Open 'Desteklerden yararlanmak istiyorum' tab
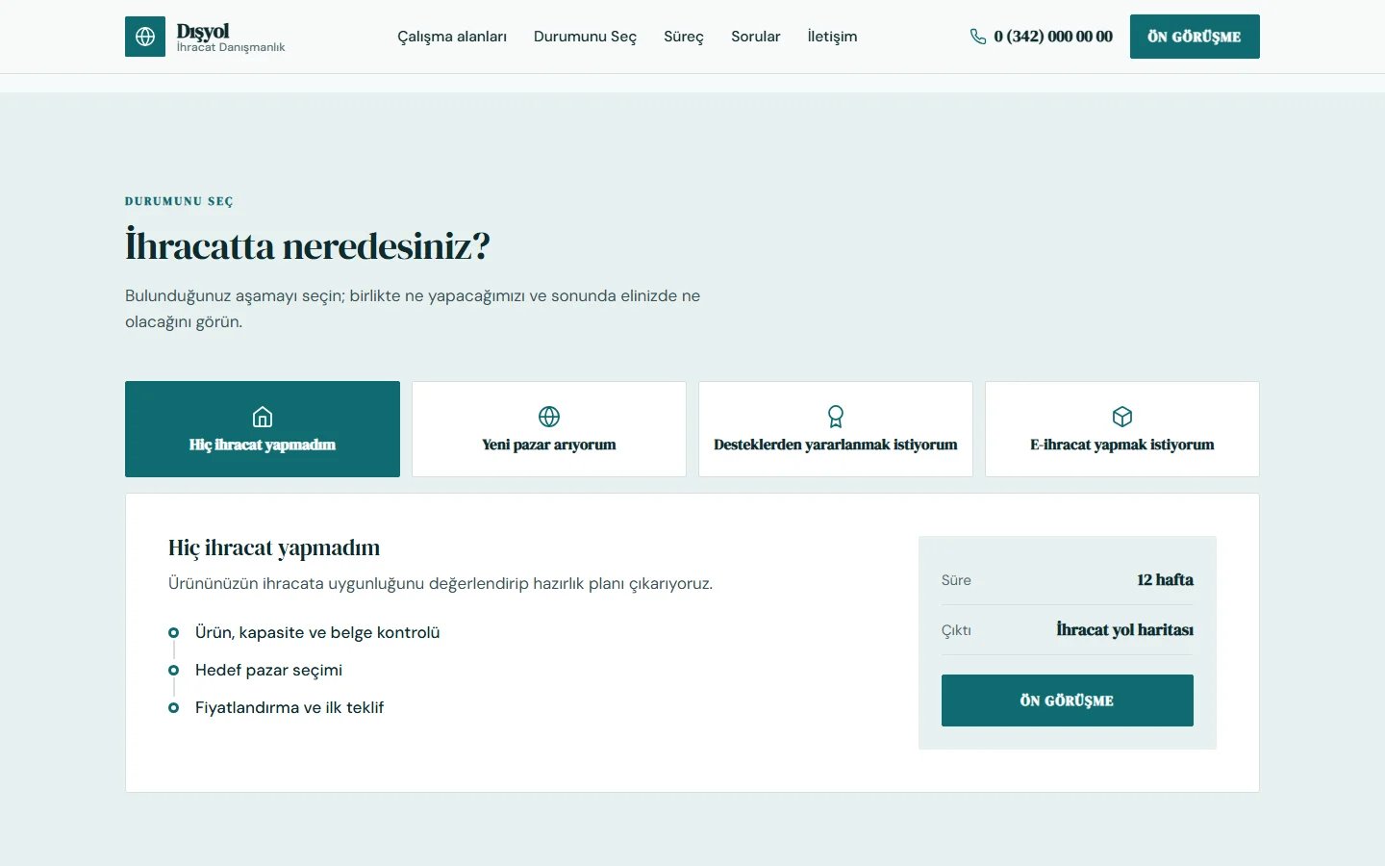 click(x=836, y=429)
